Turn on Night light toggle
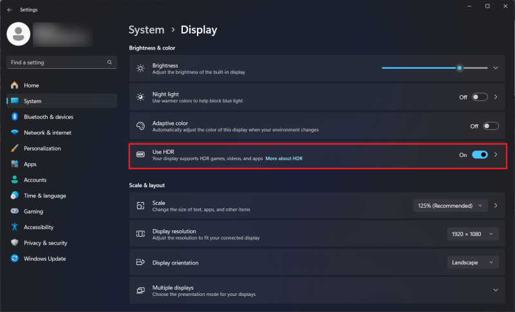Image resolution: width=515 pixels, height=312 pixels. click(x=480, y=97)
